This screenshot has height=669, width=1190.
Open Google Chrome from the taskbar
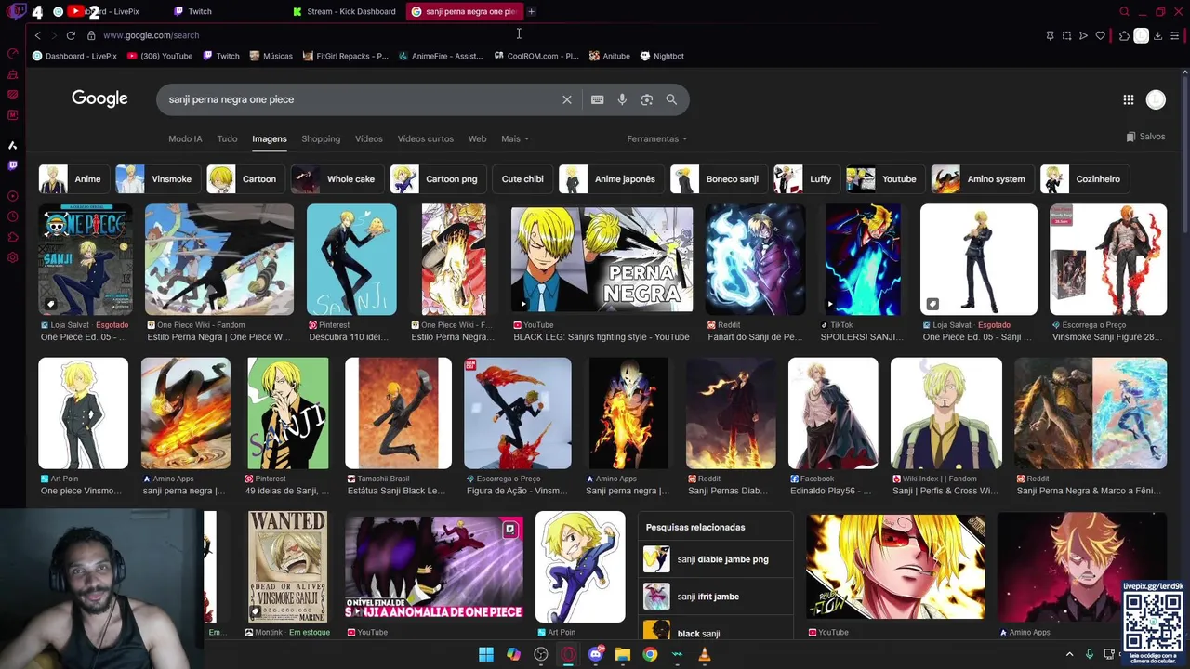650,654
